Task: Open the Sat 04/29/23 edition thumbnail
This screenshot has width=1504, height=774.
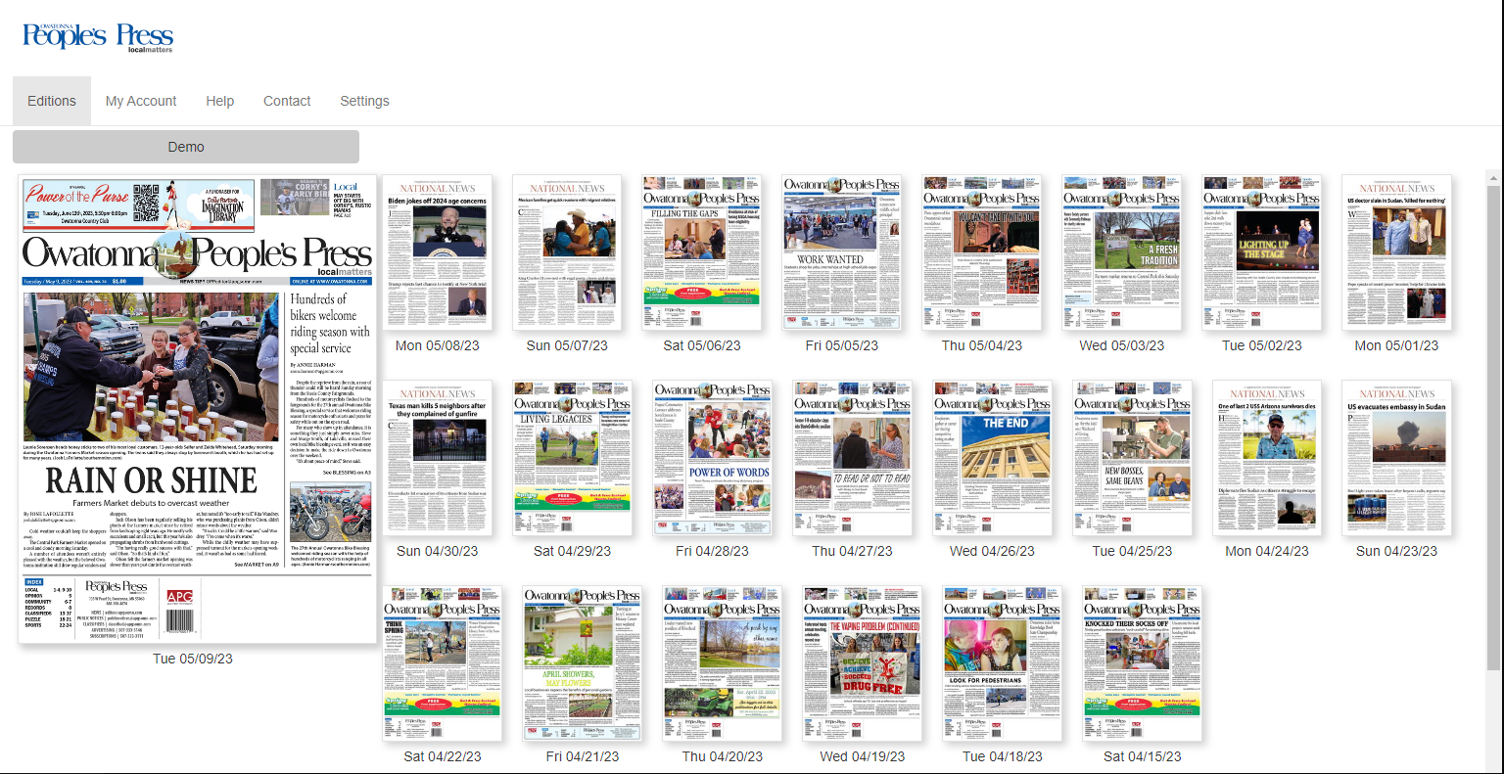Action: (573, 458)
